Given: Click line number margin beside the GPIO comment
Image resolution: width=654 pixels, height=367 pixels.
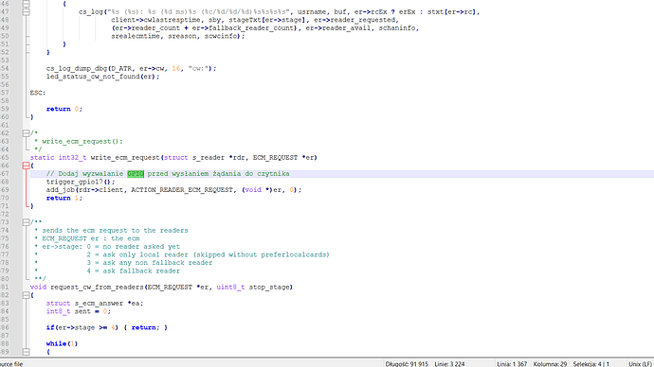Looking at the screenshot, I should tap(5, 173).
